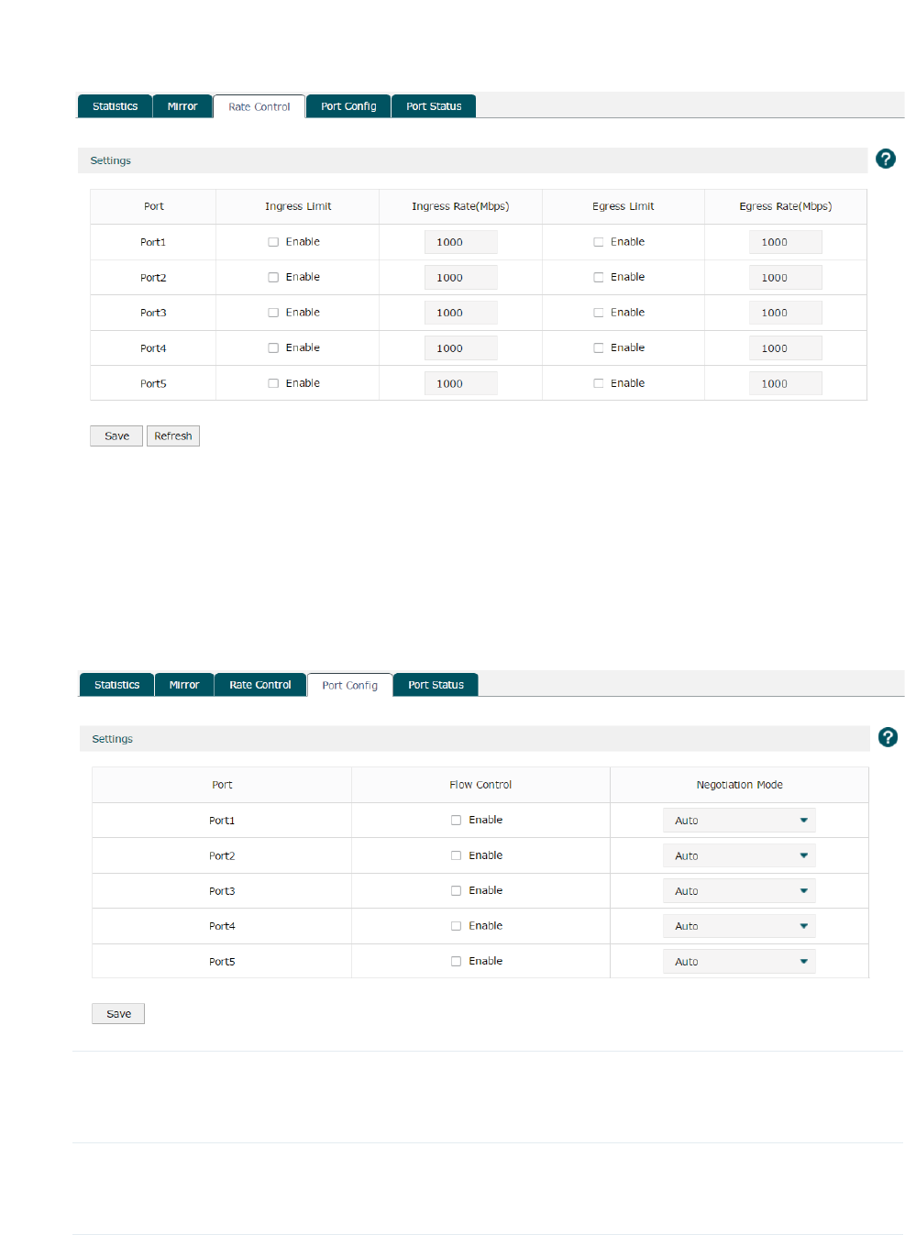This screenshot has height=1235, width=905.
Task: Switch to Statistics tab in upper panel
Action: 115,106
